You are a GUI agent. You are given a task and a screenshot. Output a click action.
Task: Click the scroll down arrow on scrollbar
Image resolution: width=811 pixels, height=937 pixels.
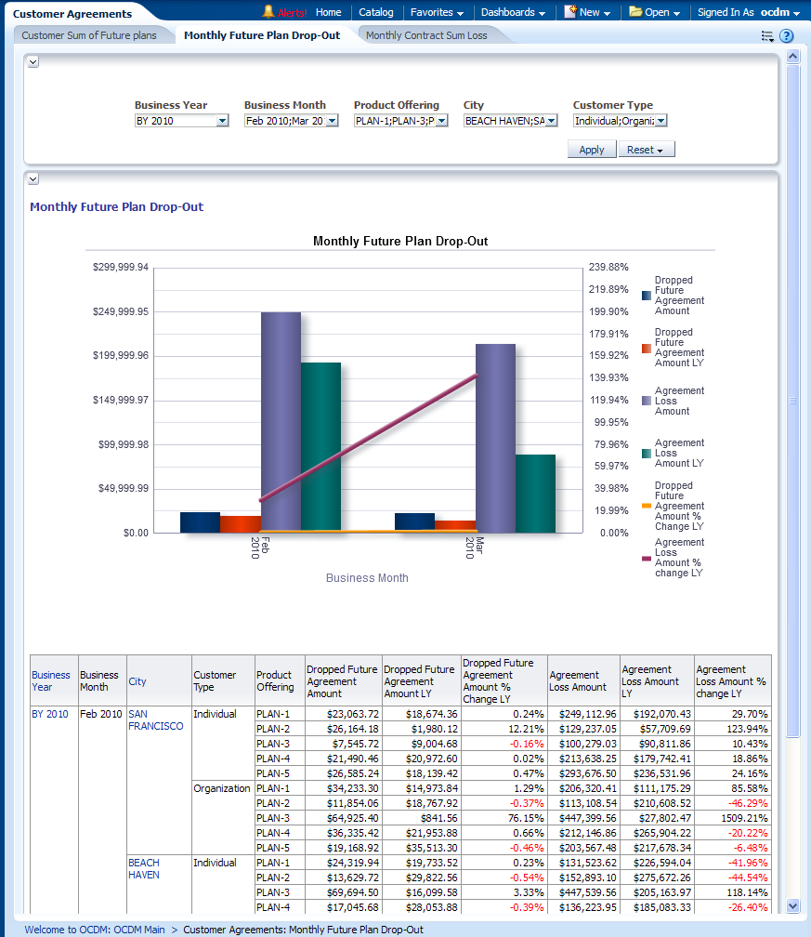coord(792,904)
